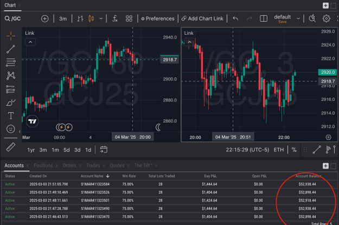Toggle the dark theme moon icon

tap(158, 127)
